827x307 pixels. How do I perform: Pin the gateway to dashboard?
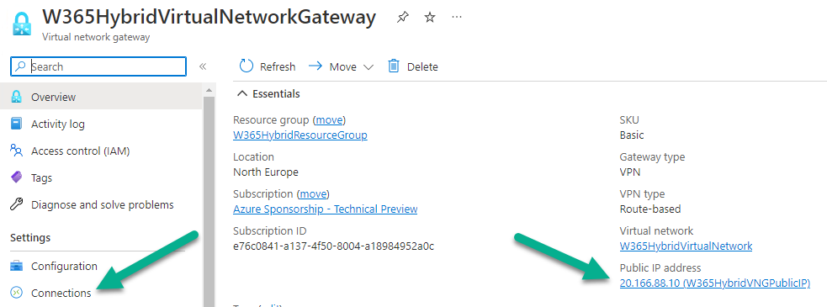[402, 18]
